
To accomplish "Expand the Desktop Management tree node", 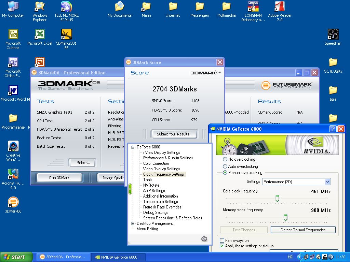I will pyautogui.click(x=133, y=223).
